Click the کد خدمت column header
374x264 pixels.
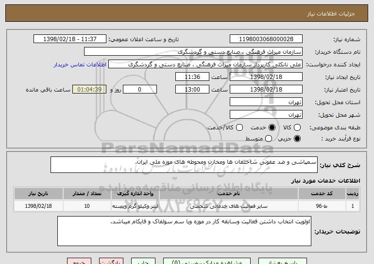click(x=322, y=193)
